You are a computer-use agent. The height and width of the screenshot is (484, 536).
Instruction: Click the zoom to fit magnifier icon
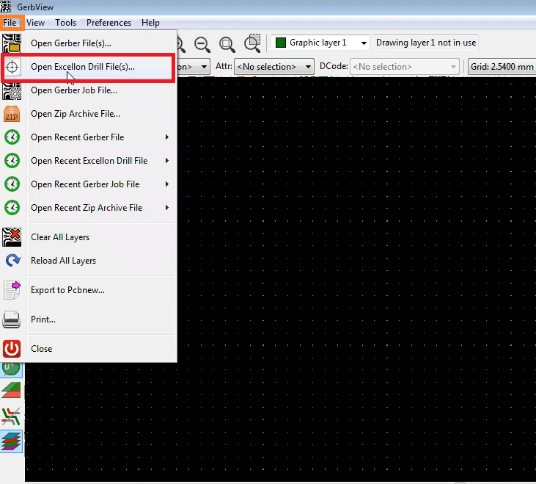[227, 45]
